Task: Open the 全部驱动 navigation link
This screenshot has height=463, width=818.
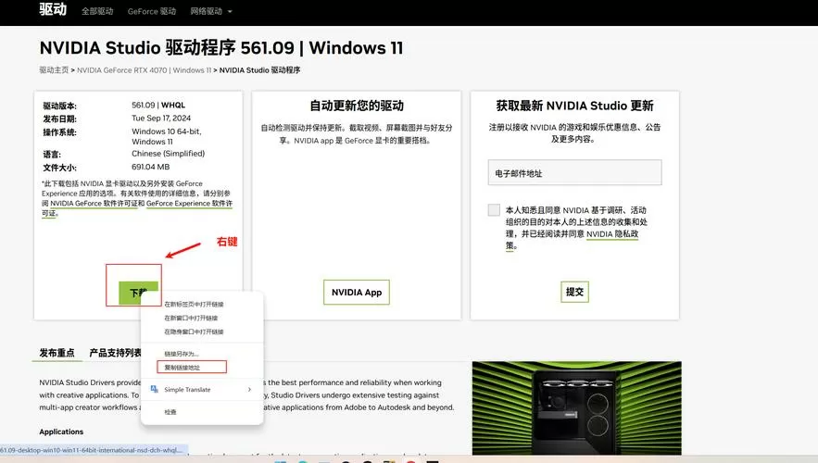Action: [97, 11]
